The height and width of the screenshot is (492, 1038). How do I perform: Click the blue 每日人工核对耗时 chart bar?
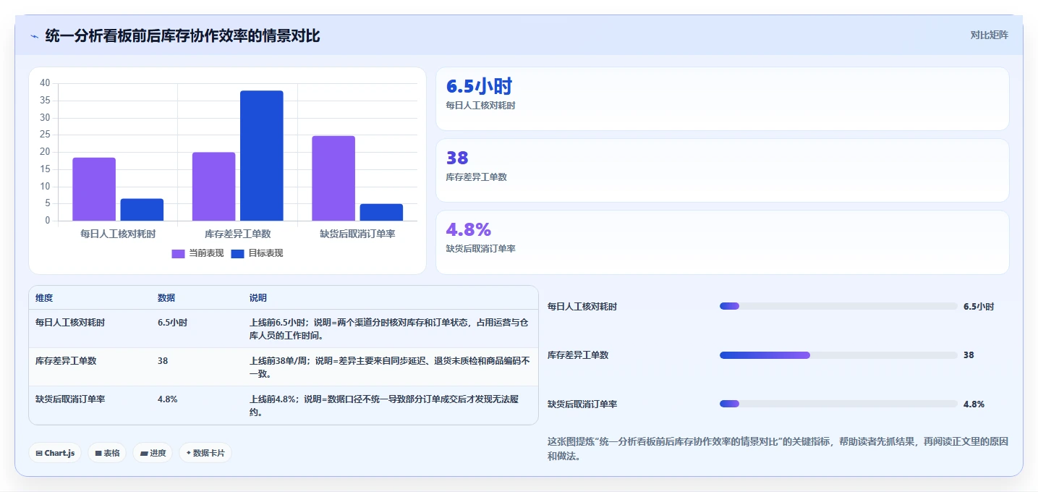(142, 210)
